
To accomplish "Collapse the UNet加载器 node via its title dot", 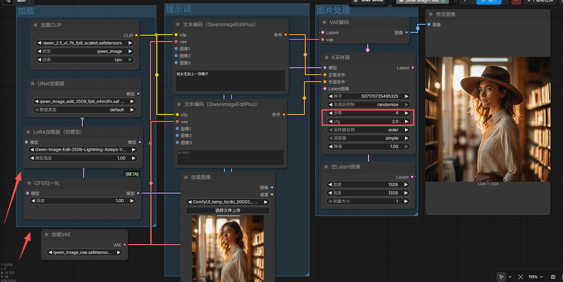I will point(33,84).
